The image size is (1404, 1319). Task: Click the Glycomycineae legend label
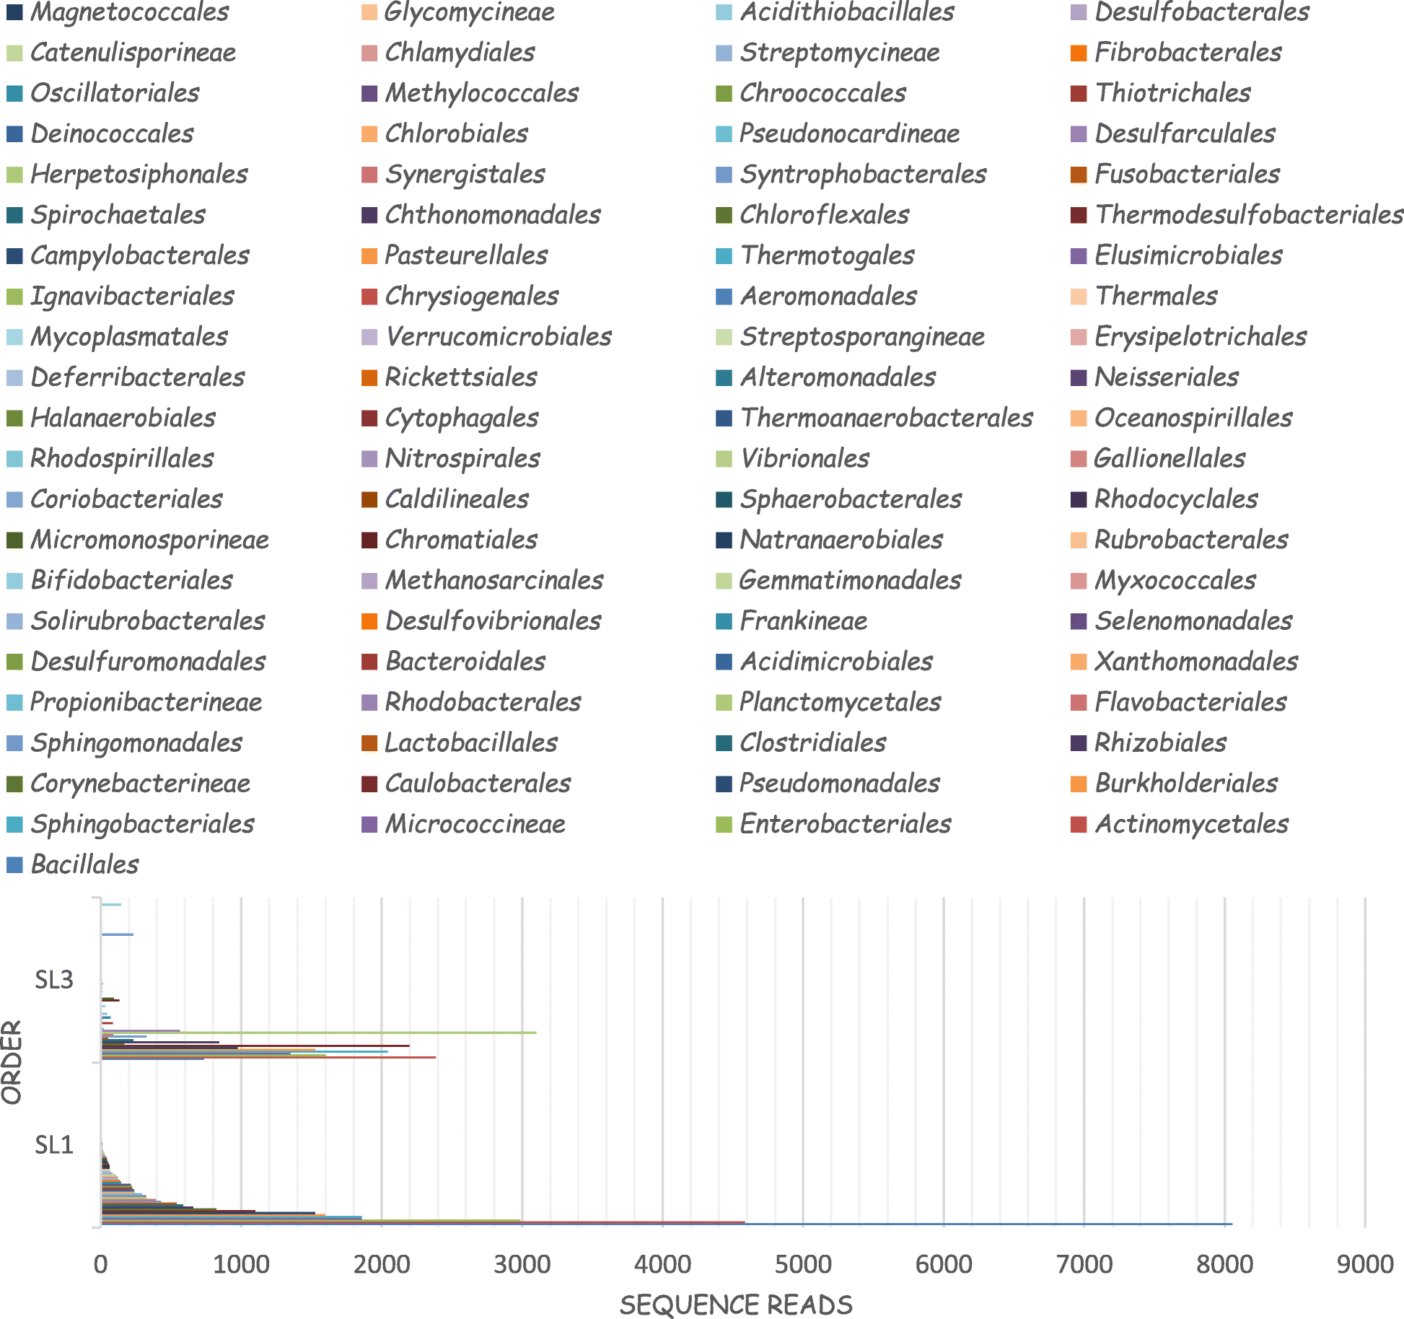click(x=470, y=12)
